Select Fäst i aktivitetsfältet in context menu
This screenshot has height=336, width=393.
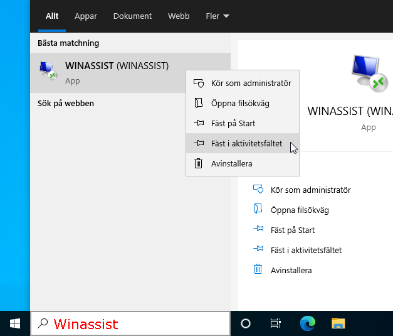pos(246,143)
